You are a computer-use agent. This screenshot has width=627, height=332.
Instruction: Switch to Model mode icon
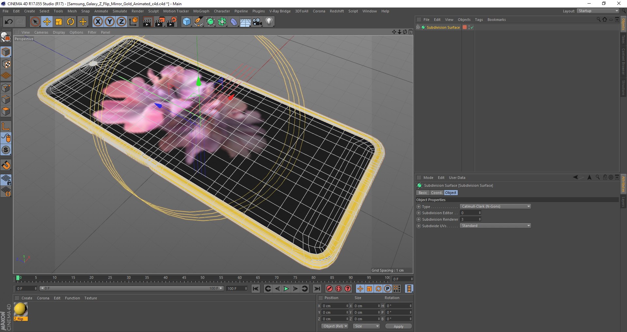(x=6, y=52)
